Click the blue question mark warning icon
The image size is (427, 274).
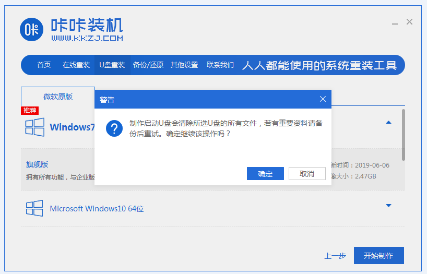coord(114,128)
